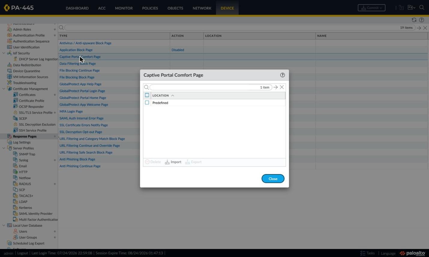Click the refresh icon above the table
The height and width of the screenshot is (257, 429).
(414, 20)
